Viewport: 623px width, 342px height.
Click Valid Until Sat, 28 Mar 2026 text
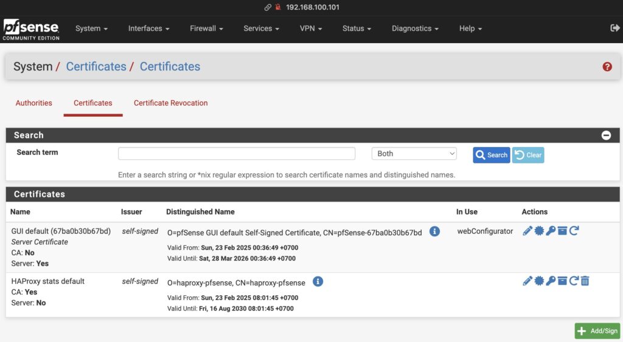point(231,259)
